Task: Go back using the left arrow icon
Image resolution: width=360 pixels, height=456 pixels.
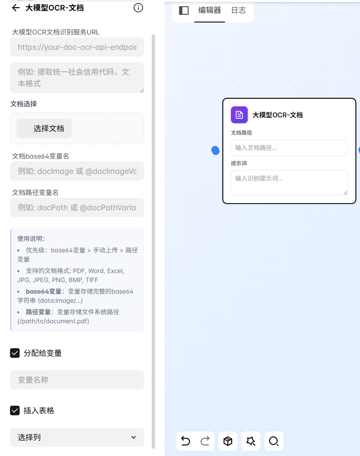Action: tap(16, 8)
